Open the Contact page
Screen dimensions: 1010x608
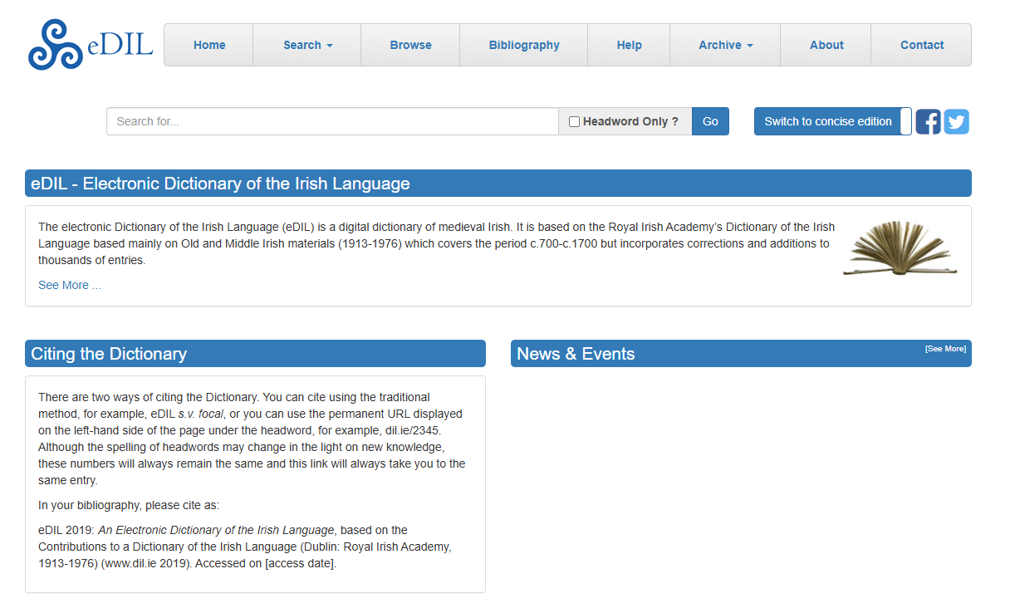coord(922,45)
